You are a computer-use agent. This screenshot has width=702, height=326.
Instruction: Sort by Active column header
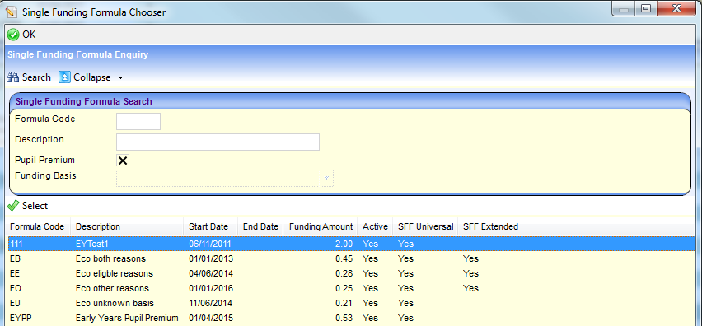[375, 226]
